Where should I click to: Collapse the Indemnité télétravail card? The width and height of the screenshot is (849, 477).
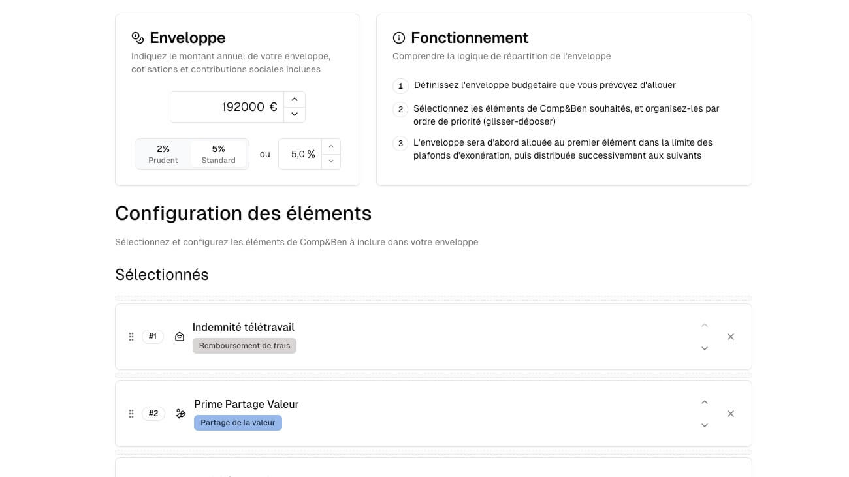coord(705,325)
